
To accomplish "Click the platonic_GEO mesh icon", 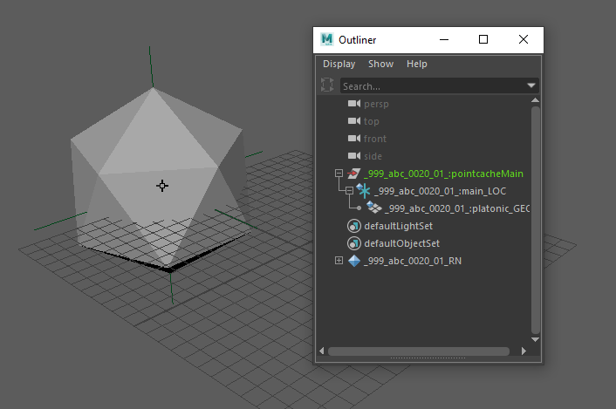I will [x=374, y=208].
